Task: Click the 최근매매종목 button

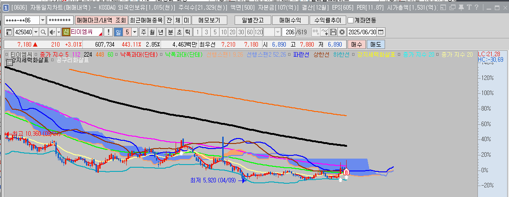Action: pos(146,21)
